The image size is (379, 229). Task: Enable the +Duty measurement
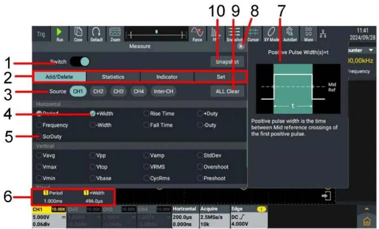coord(200,113)
